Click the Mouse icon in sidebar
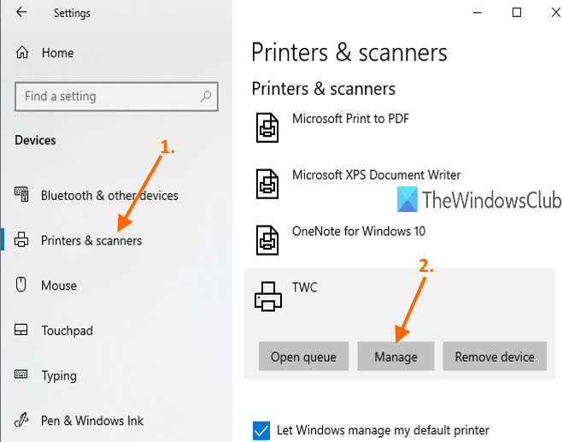563x442 pixels. (21, 284)
